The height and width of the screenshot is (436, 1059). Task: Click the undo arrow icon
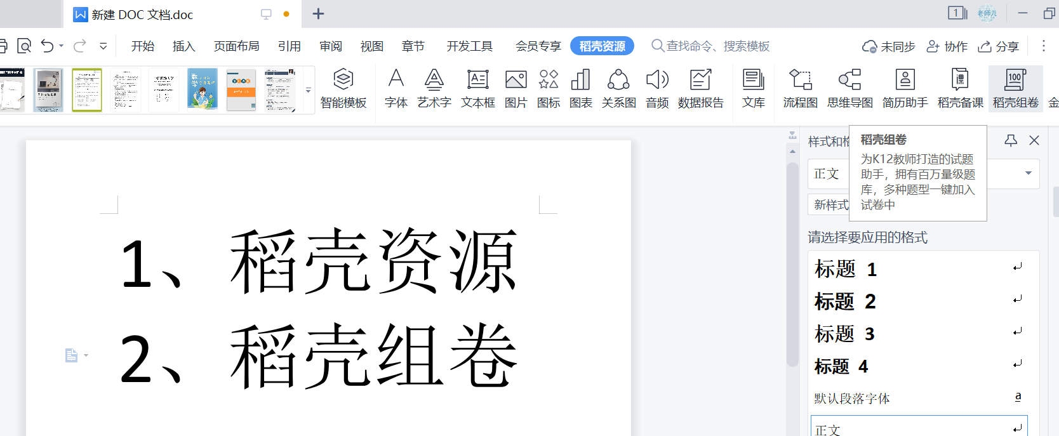click(47, 46)
